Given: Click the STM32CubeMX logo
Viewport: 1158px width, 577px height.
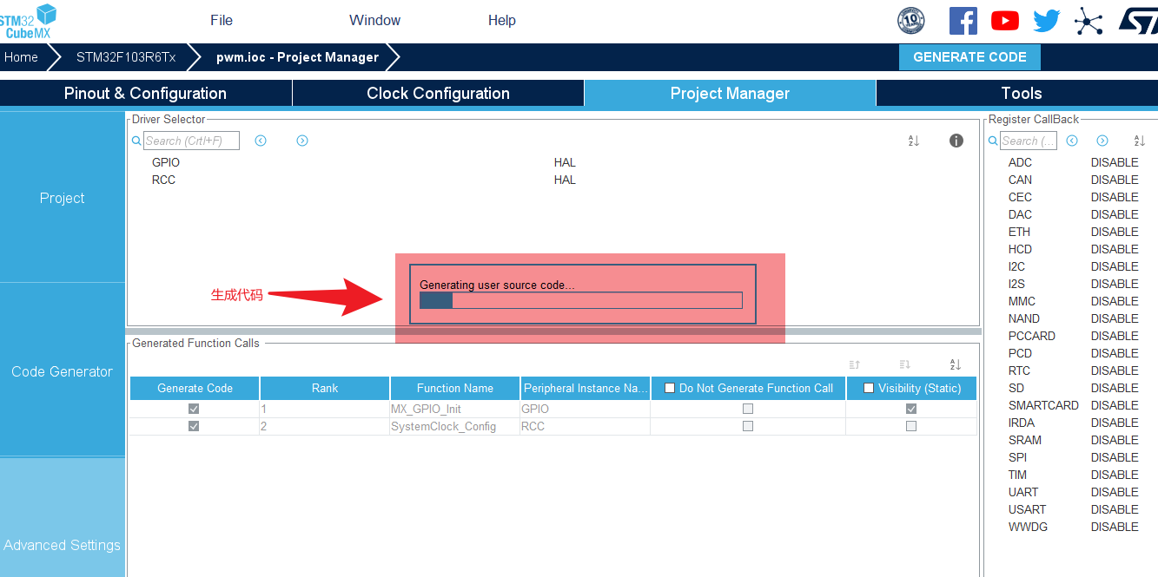Looking at the screenshot, I should click(29, 21).
